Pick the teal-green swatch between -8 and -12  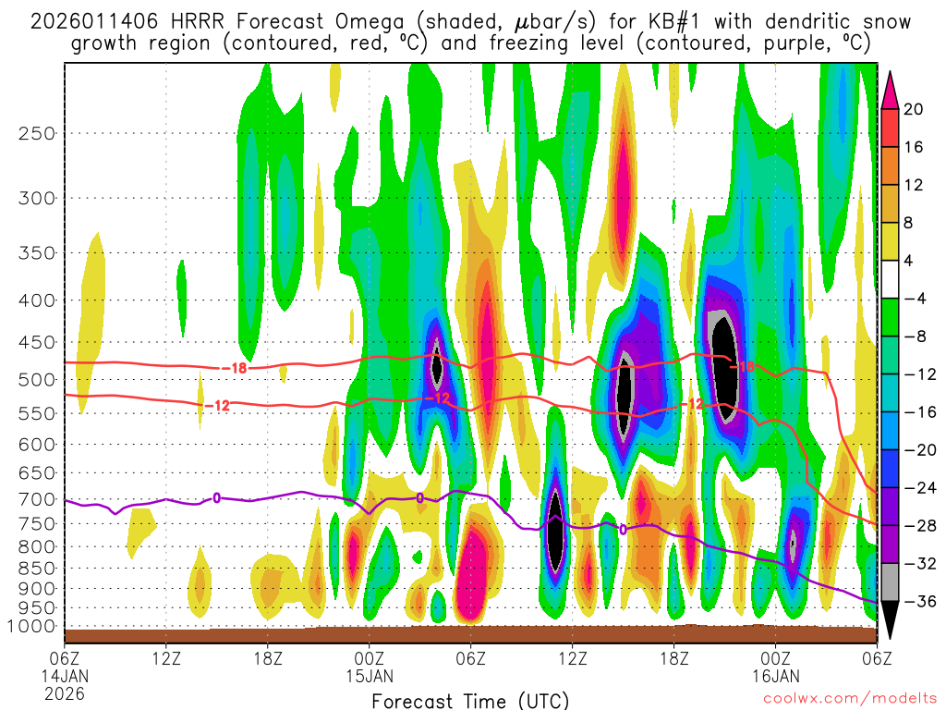coord(890,355)
